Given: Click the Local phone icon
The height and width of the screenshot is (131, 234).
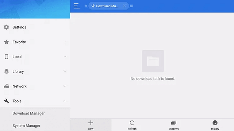Looking at the screenshot, I should click(7, 57).
